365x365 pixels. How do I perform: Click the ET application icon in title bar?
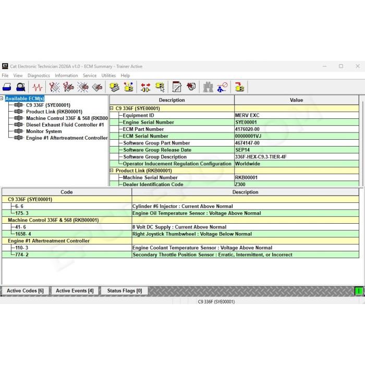click(5, 66)
